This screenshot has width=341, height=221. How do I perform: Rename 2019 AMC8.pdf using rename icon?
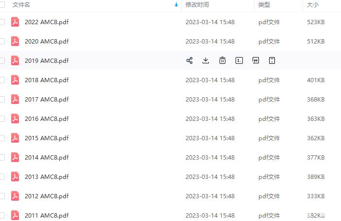239,60
